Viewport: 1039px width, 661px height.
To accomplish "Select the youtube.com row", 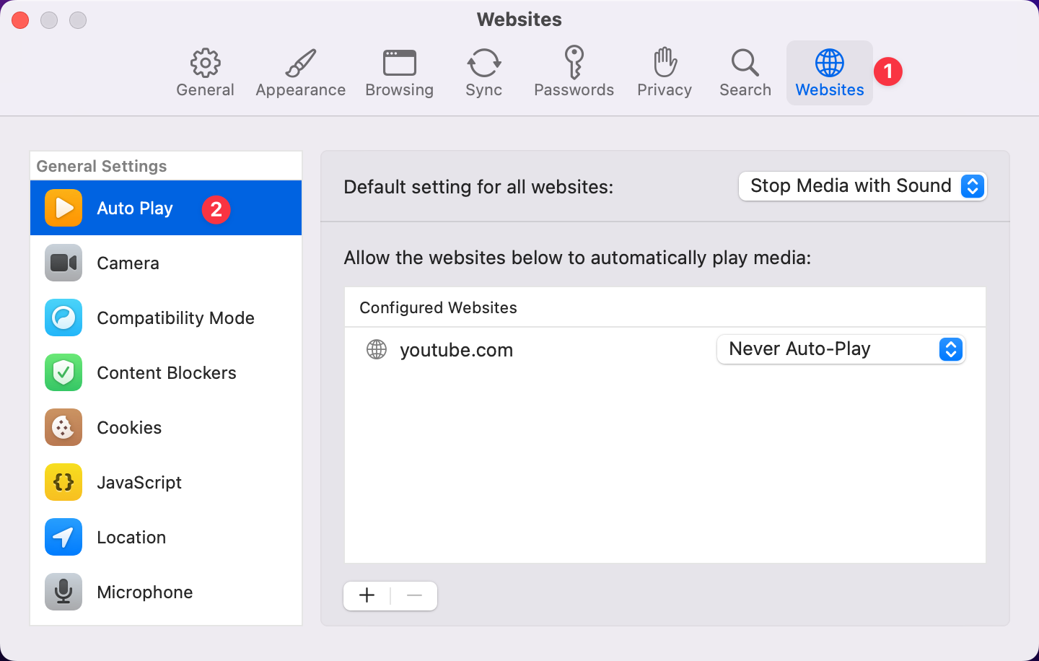I will (x=457, y=349).
